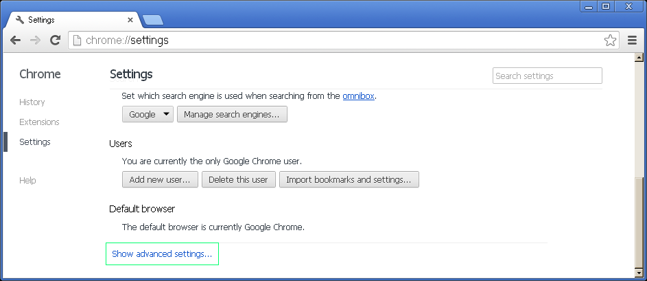Open Import bookmarks and settings
Image resolution: width=647 pixels, height=281 pixels.
tap(349, 180)
